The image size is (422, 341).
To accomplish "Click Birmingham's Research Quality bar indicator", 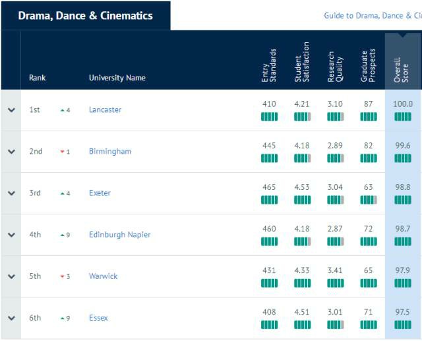I will tap(336, 158).
